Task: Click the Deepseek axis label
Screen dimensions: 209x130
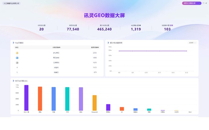Action: pos(94,112)
